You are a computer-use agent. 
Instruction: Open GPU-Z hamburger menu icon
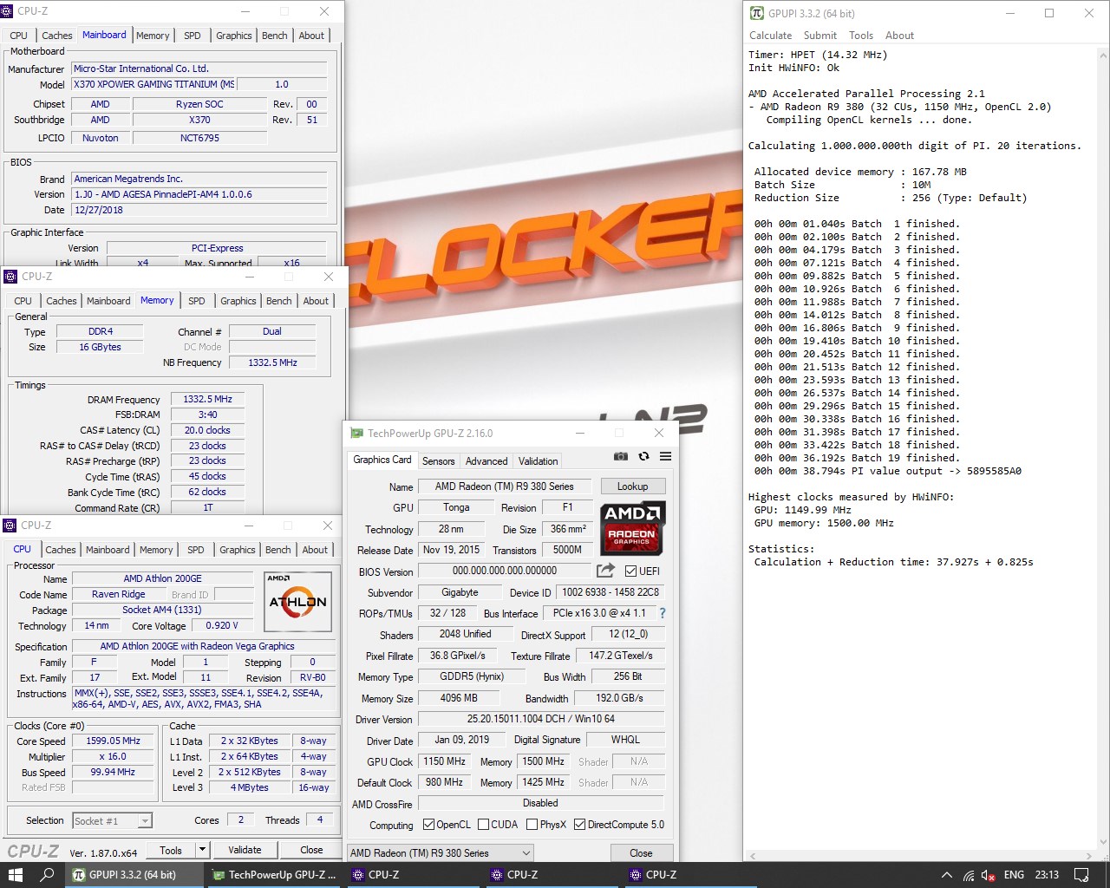665,456
